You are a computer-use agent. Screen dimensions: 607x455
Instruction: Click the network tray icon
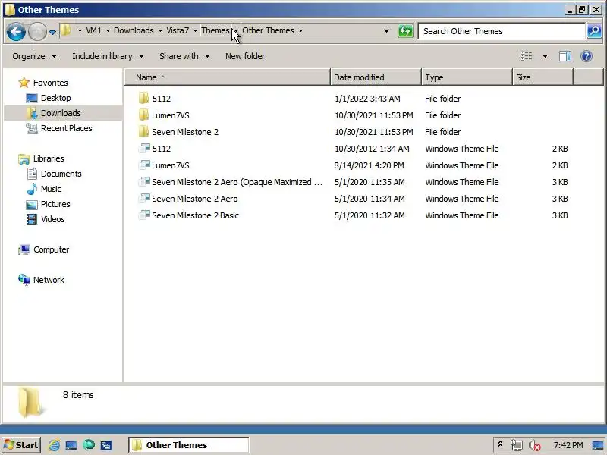516,445
